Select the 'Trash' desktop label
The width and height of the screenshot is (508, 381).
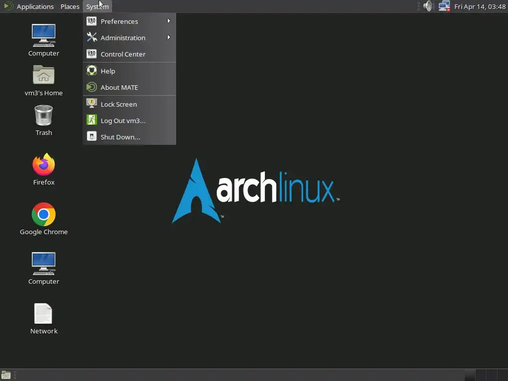pos(44,133)
